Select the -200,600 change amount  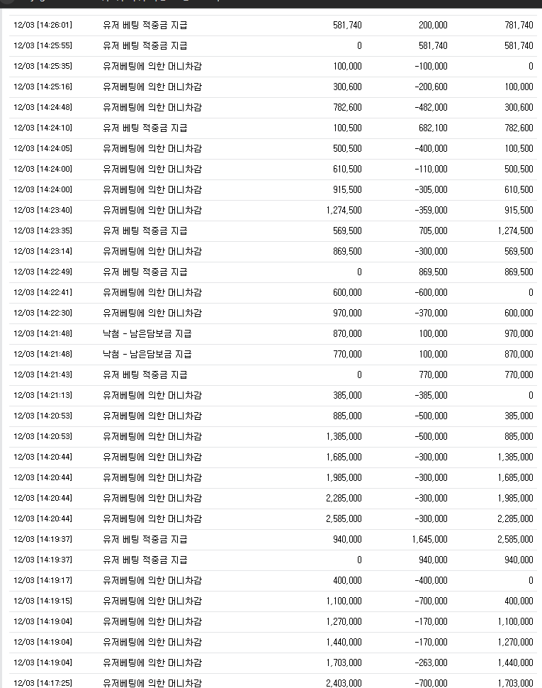(x=431, y=87)
